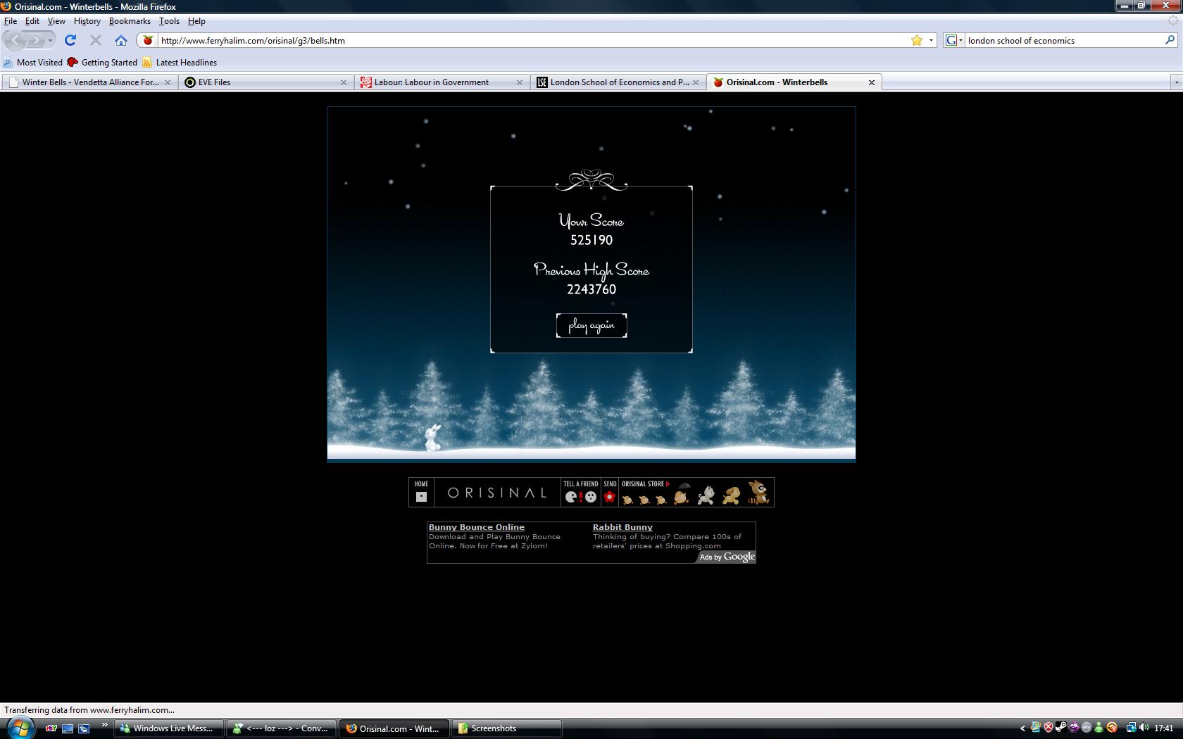Stop loading the page
The height and width of the screenshot is (739, 1183).
96,40
